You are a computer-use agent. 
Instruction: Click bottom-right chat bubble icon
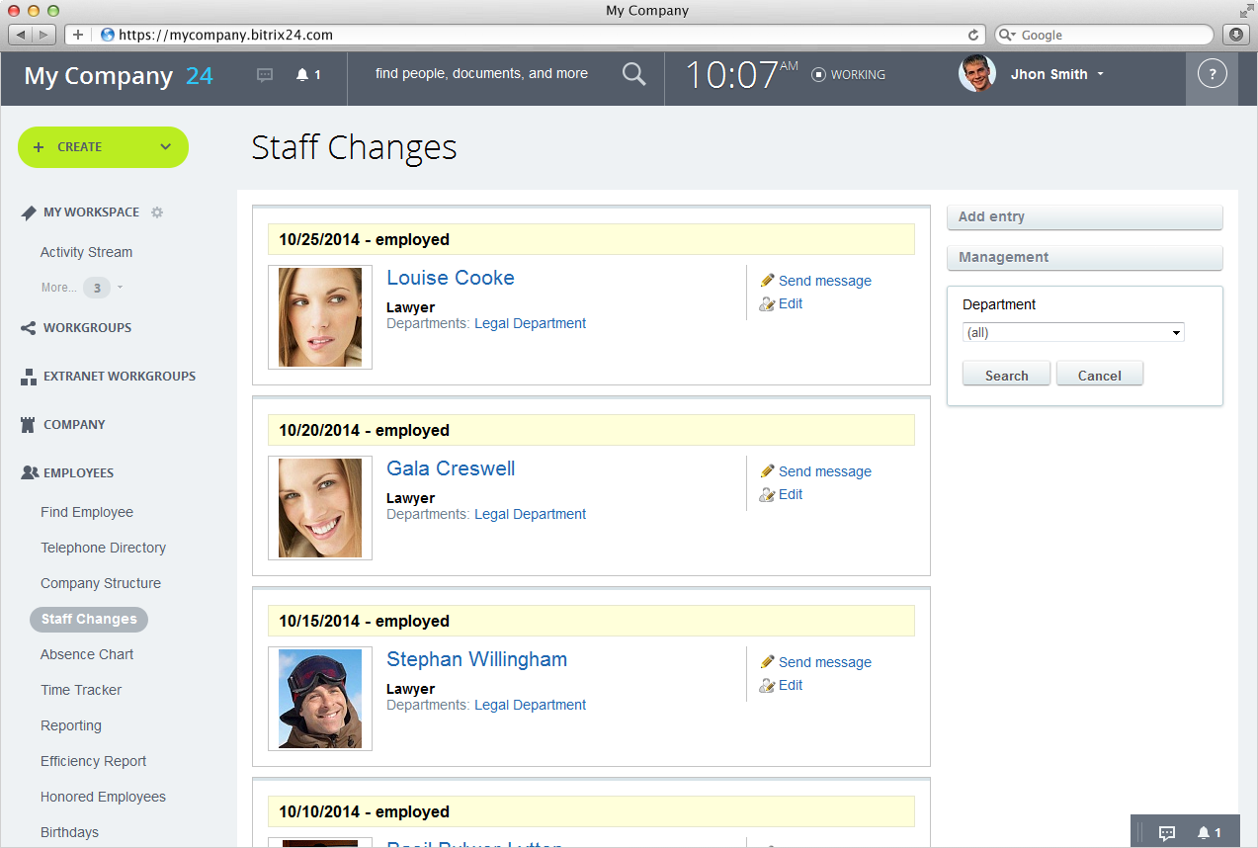tap(1166, 833)
